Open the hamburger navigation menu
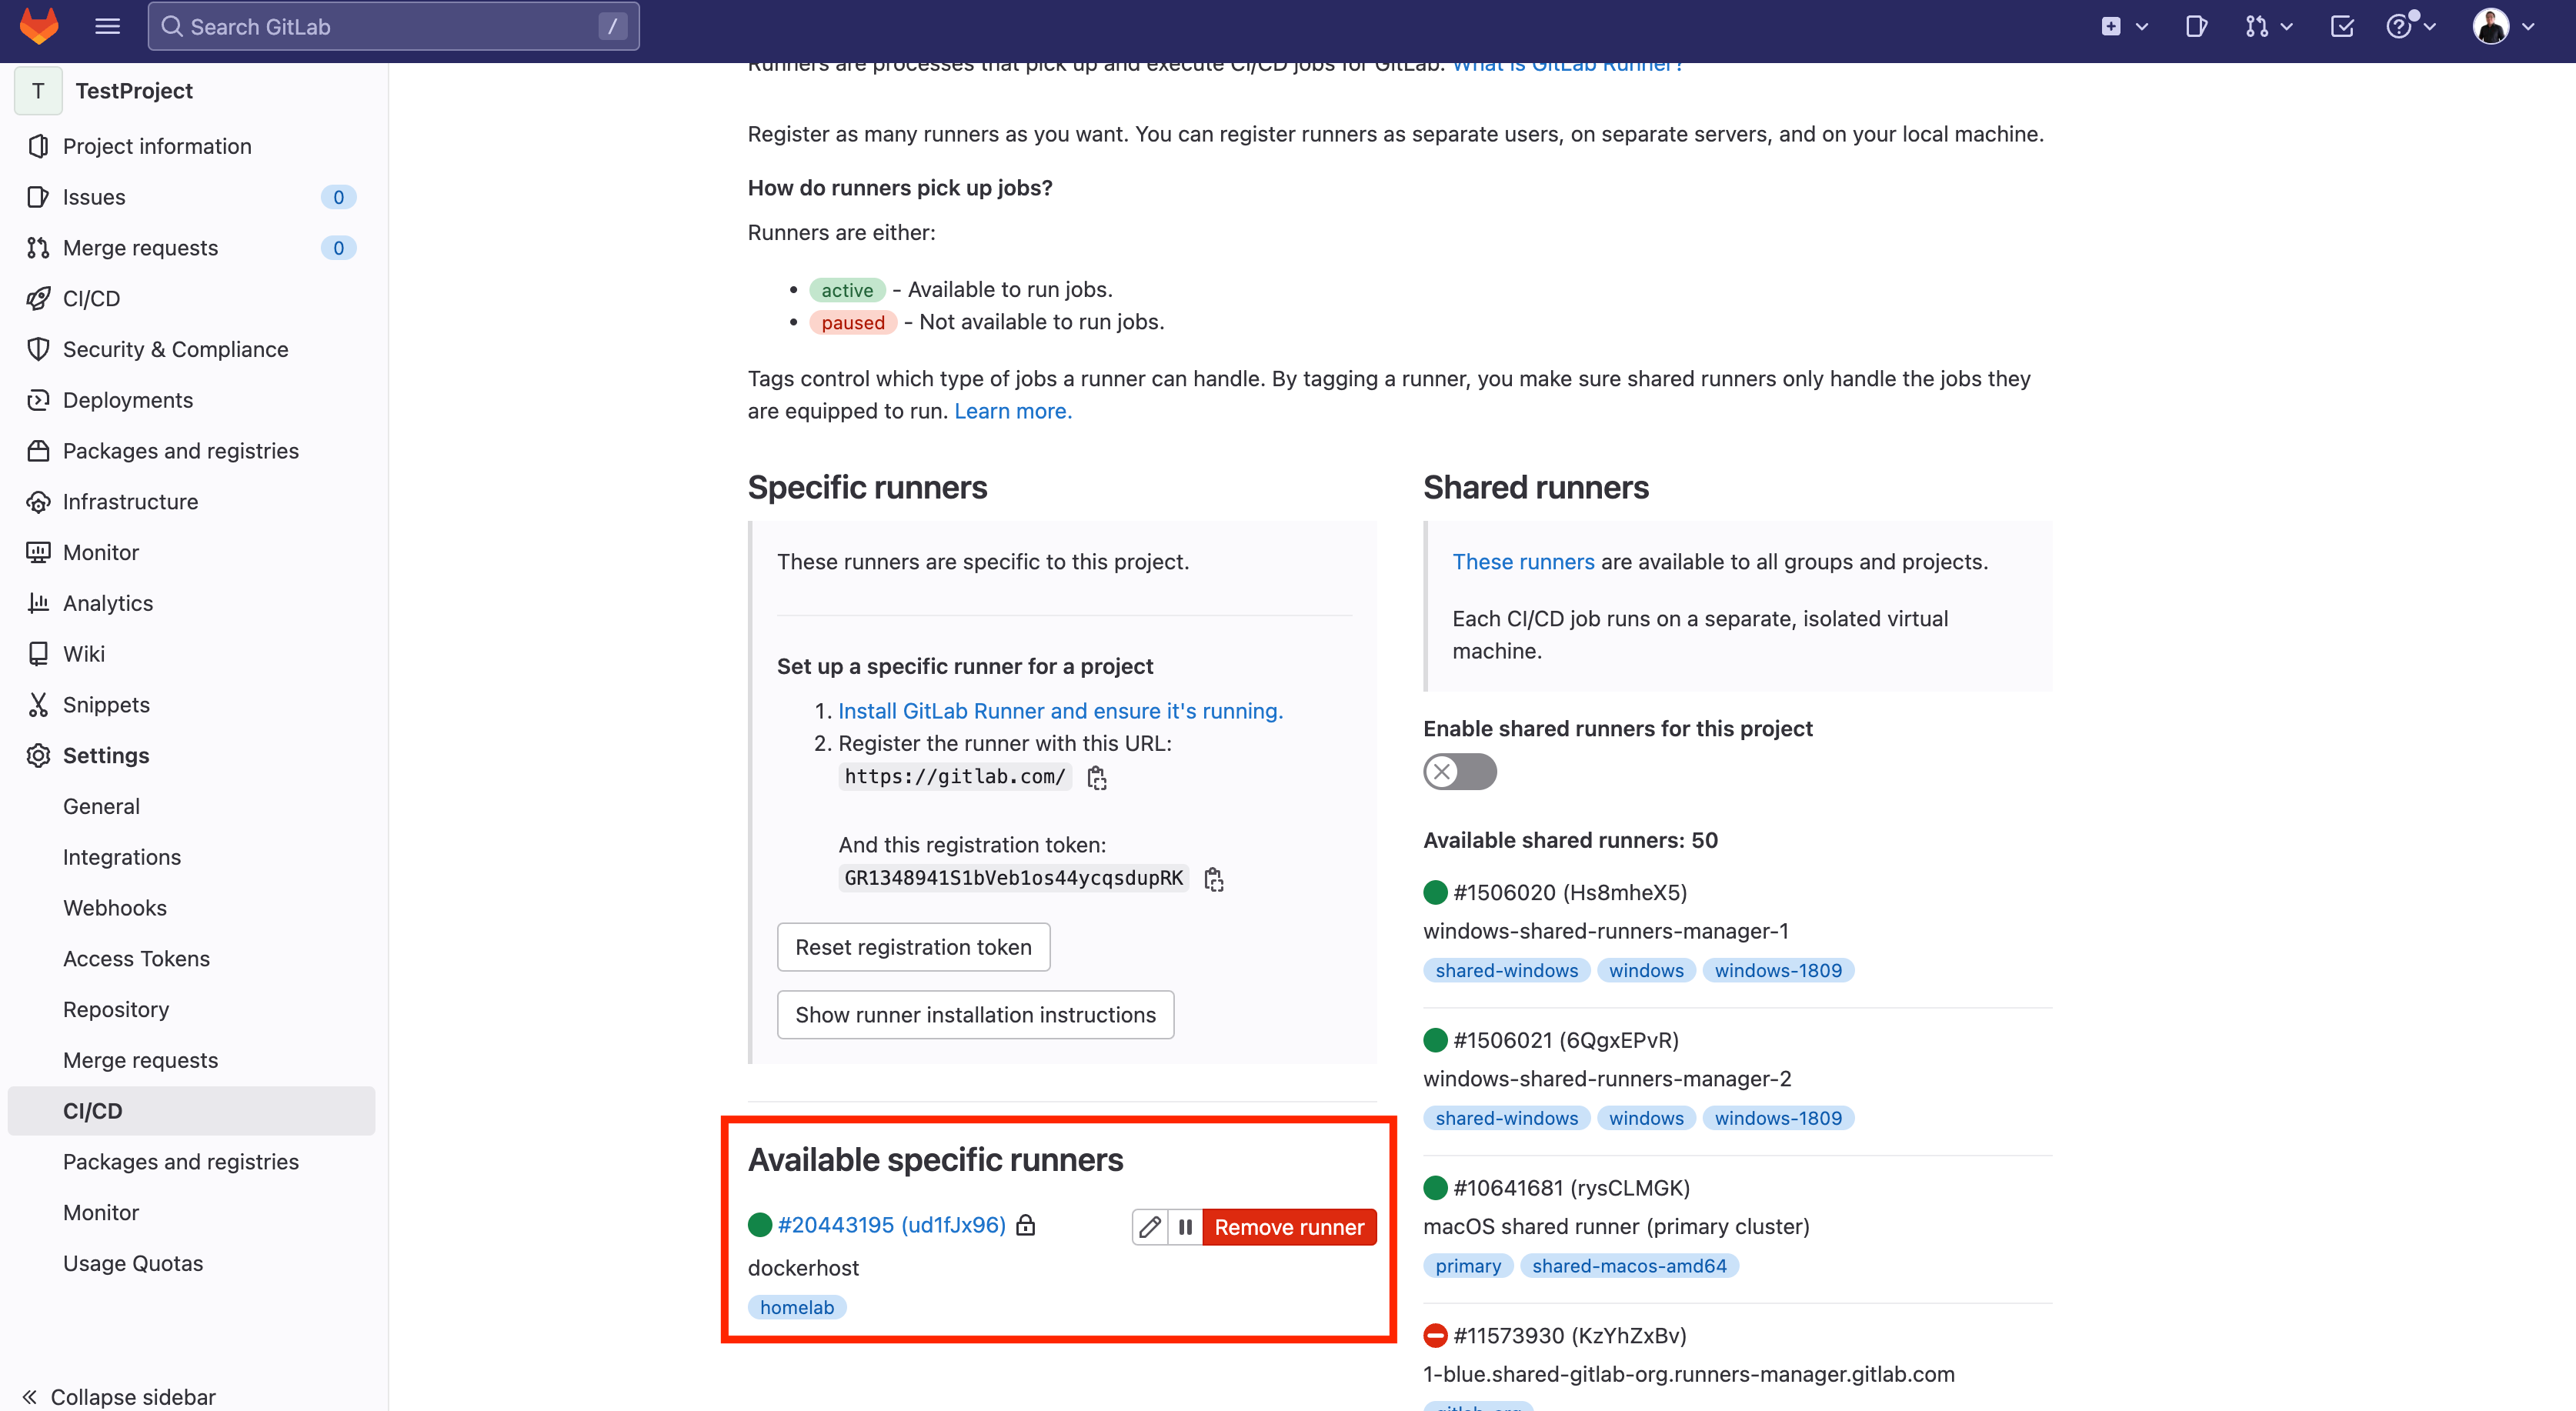2576x1411 pixels. click(107, 26)
